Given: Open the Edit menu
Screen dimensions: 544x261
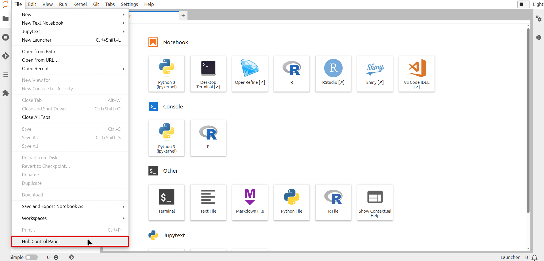Looking at the screenshot, I should click(x=32, y=4).
